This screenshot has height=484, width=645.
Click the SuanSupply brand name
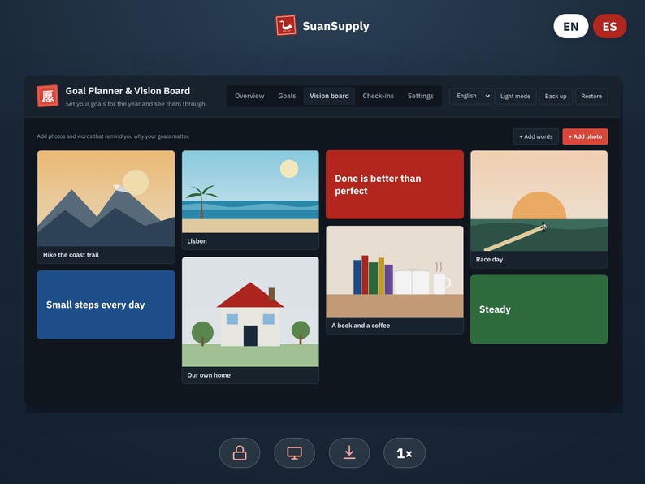335,26
